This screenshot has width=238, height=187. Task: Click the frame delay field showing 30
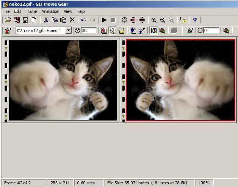point(89,31)
